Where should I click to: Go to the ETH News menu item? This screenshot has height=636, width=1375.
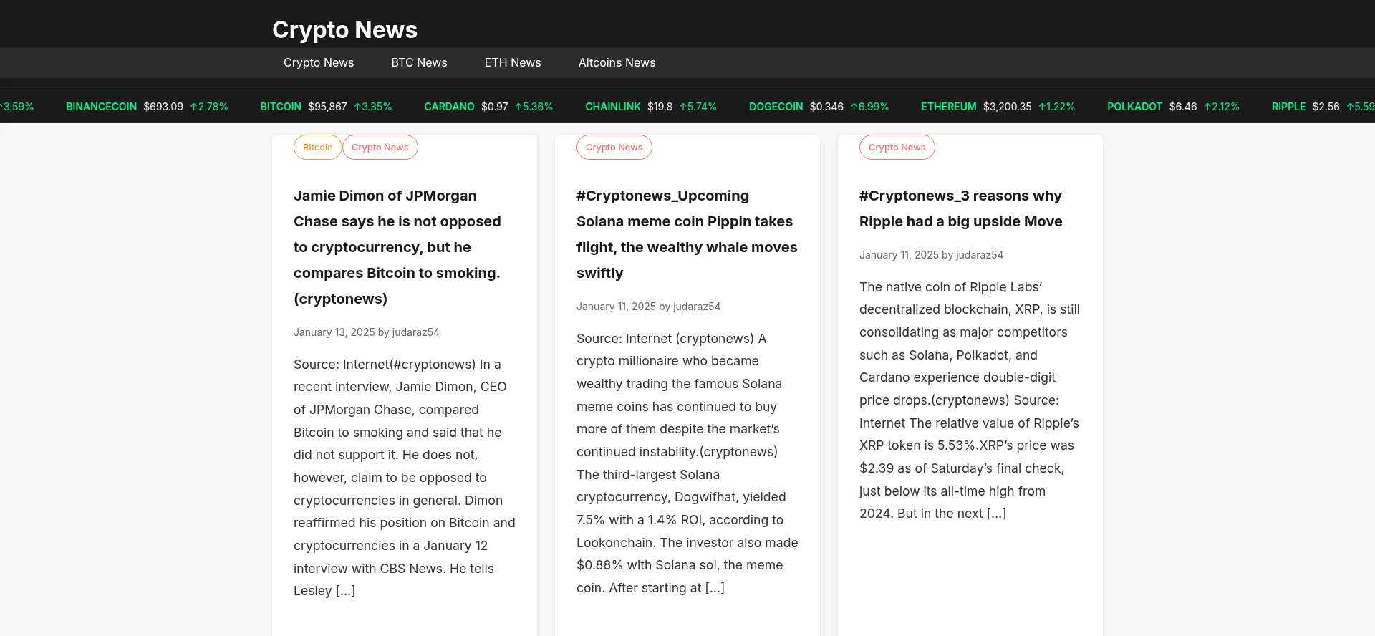513,62
